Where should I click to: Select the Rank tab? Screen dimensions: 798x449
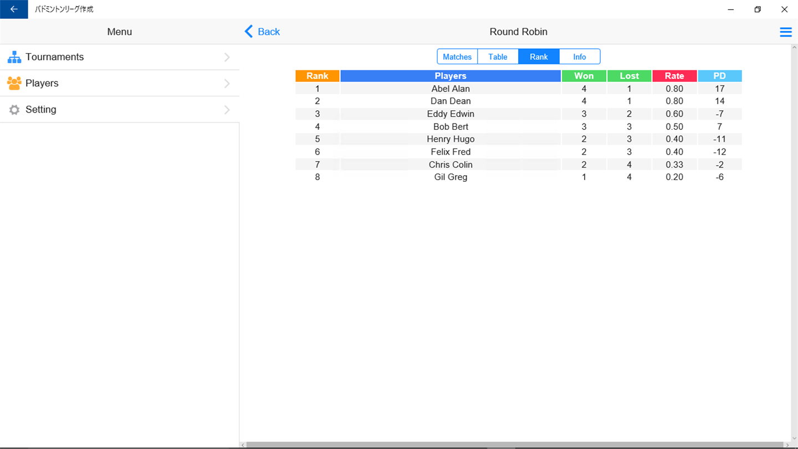539,57
